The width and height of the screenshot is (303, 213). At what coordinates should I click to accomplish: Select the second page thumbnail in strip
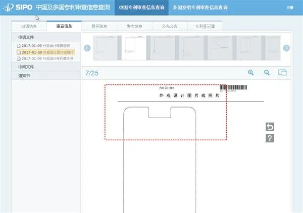133,48
